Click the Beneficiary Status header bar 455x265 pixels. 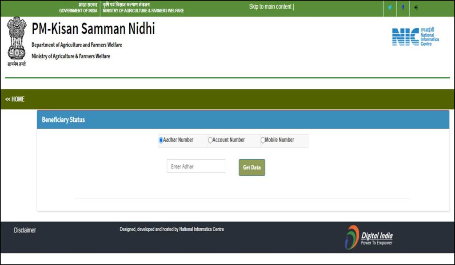[63, 120]
